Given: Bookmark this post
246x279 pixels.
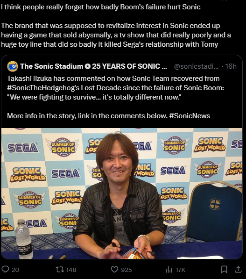Looking at the screenshot, I should (x=224, y=269).
